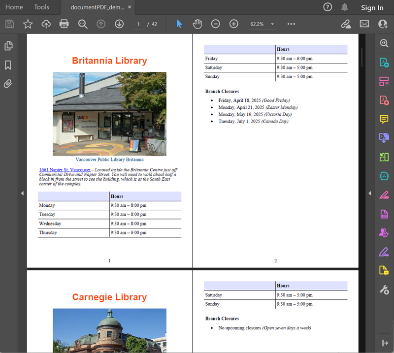This screenshot has width=394, height=353.
Task: Switch to the Tools tab
Action: [42, 7]
